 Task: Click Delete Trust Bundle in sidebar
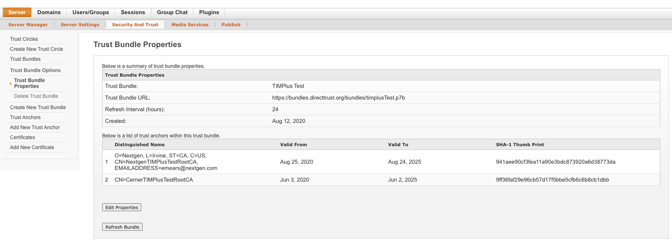click(x=36, y=96)
